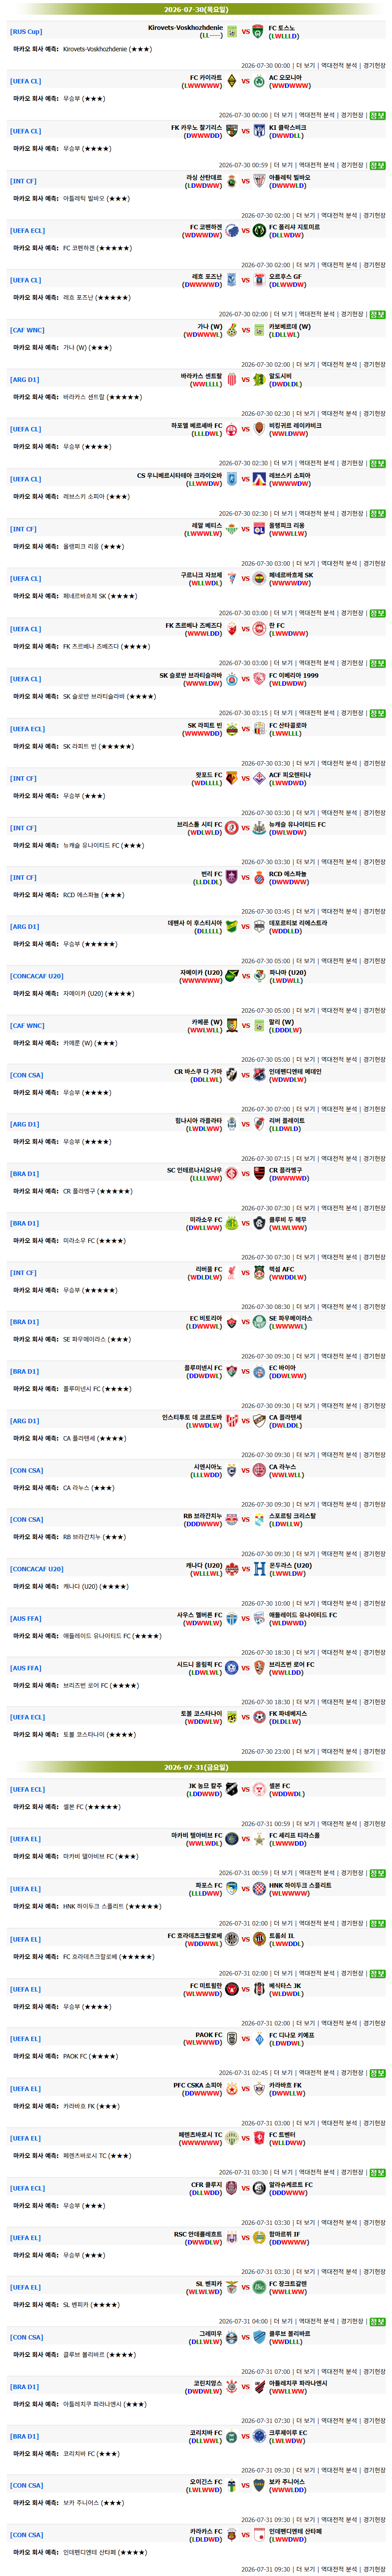
Task: Click the 베식타스 JK club crest
Action: coord(259,1990)
